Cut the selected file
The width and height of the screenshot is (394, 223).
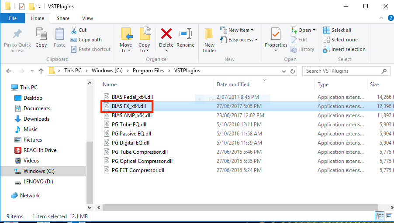click(79, 30)
